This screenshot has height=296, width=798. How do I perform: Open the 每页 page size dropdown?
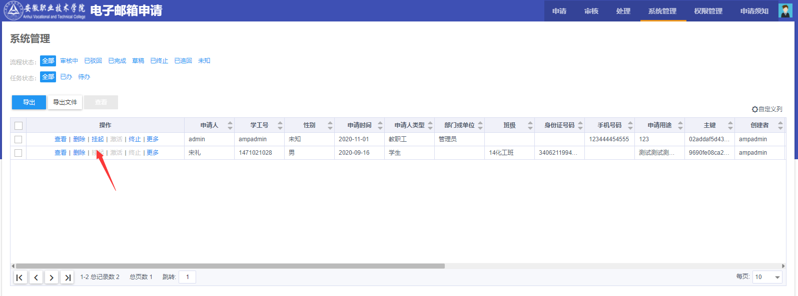pyautogui.click(x=768, y=277)
